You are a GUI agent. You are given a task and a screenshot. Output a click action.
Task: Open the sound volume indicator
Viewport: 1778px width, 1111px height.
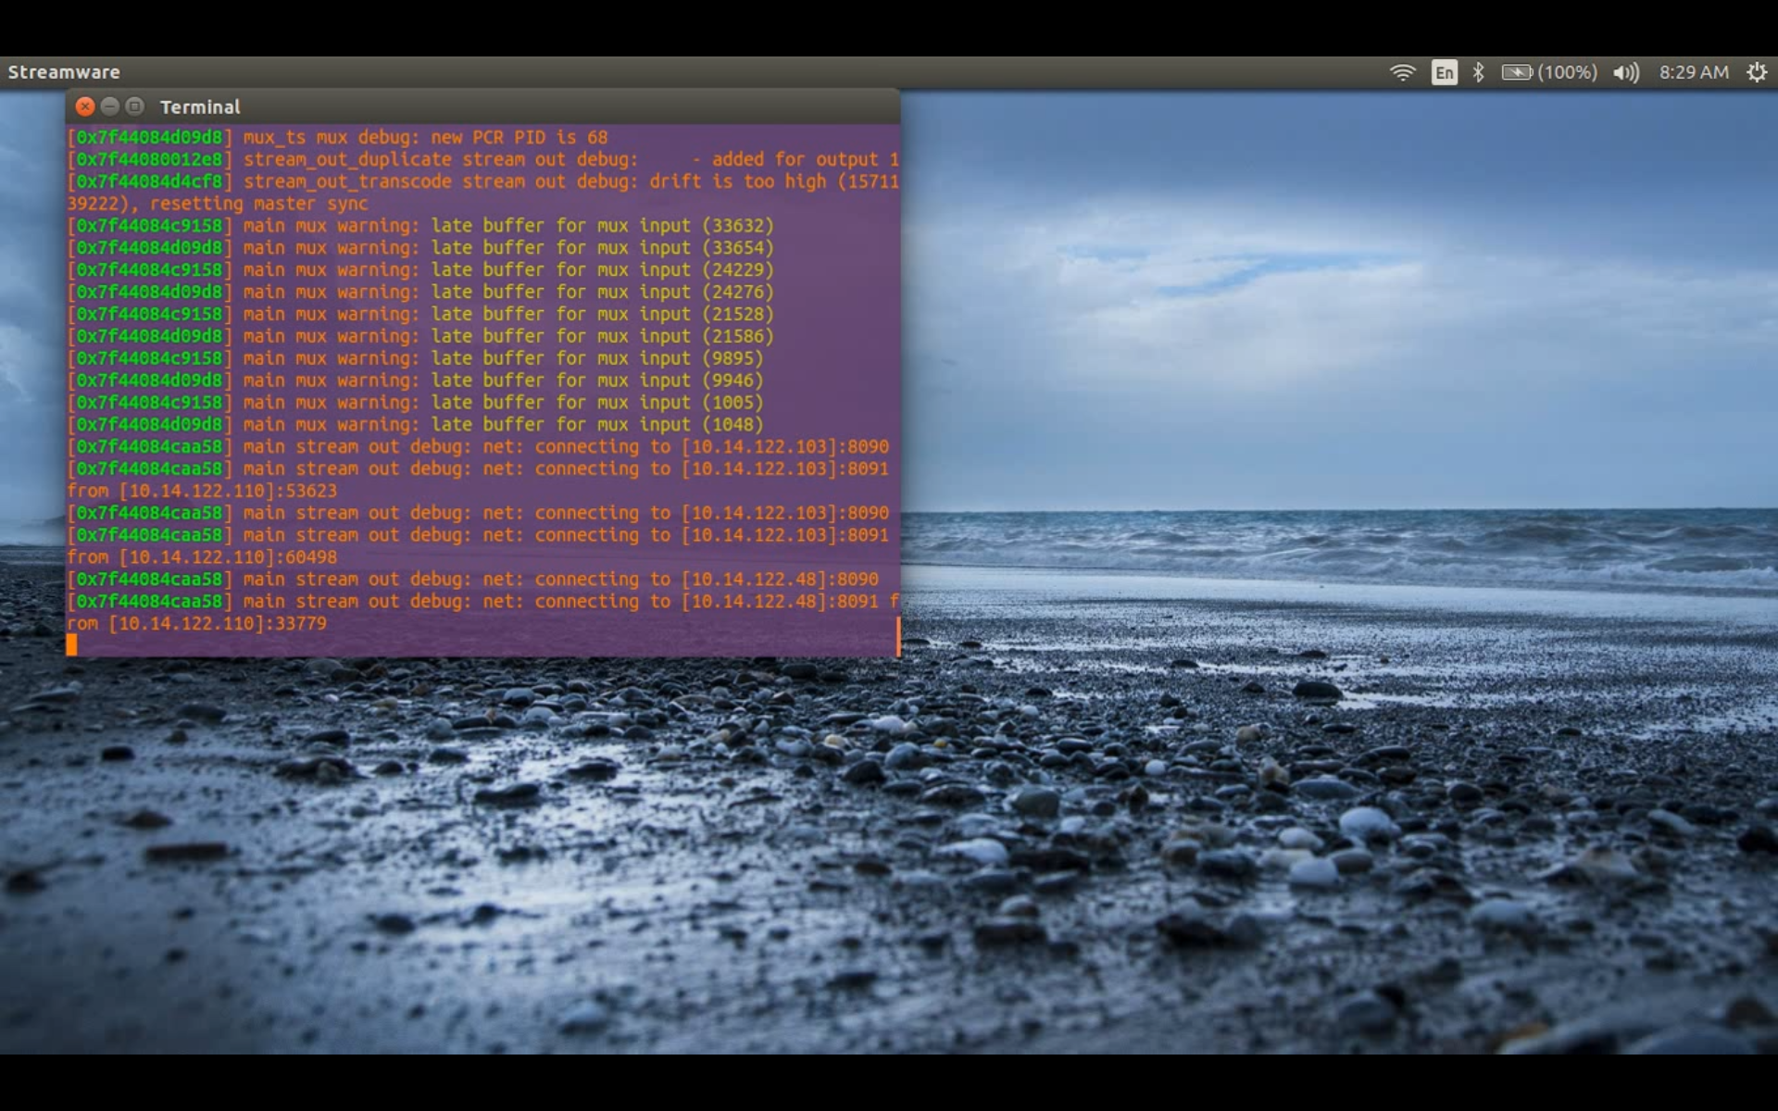point(1625,72)
